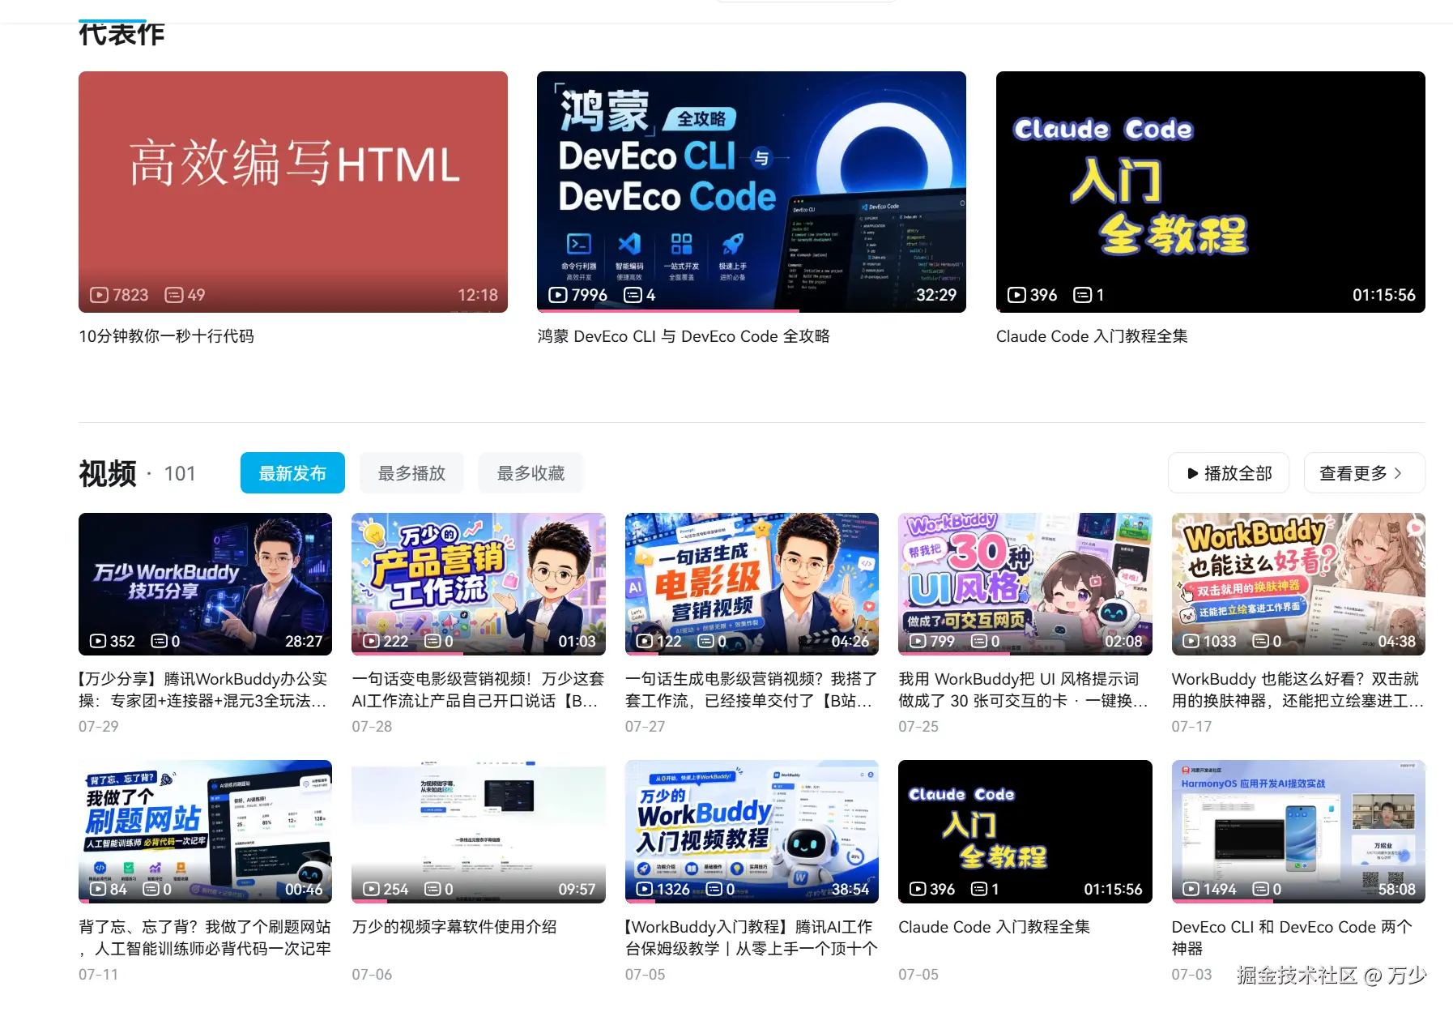This screenshot has width=1453, height=1012.
Task: Open the 一句话生成电影级营销视频 title link
Action: tap(751, 690)
